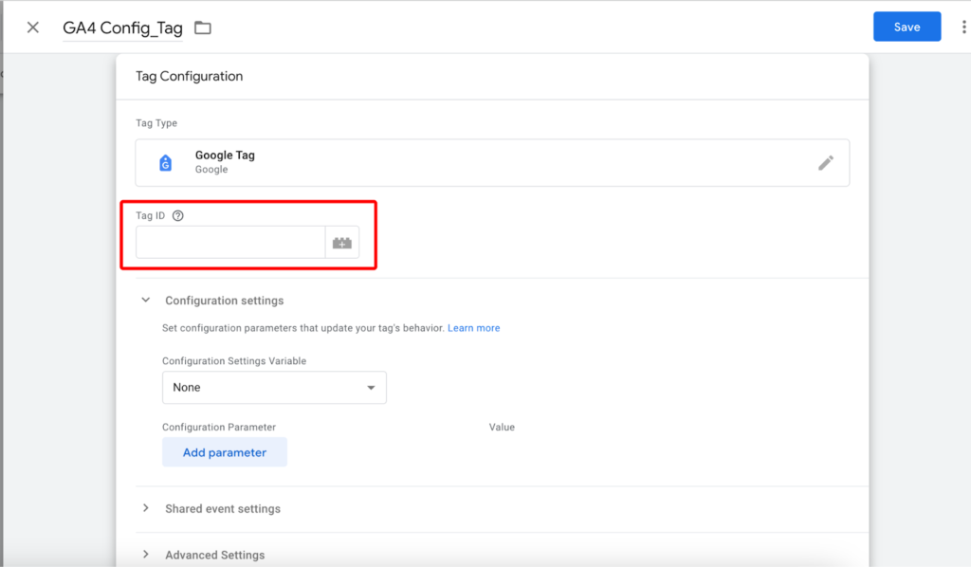
Task: Click the Value column label
Action: (502, 427)
